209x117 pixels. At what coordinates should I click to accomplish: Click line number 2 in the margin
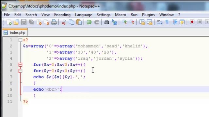tap(11, 46)
